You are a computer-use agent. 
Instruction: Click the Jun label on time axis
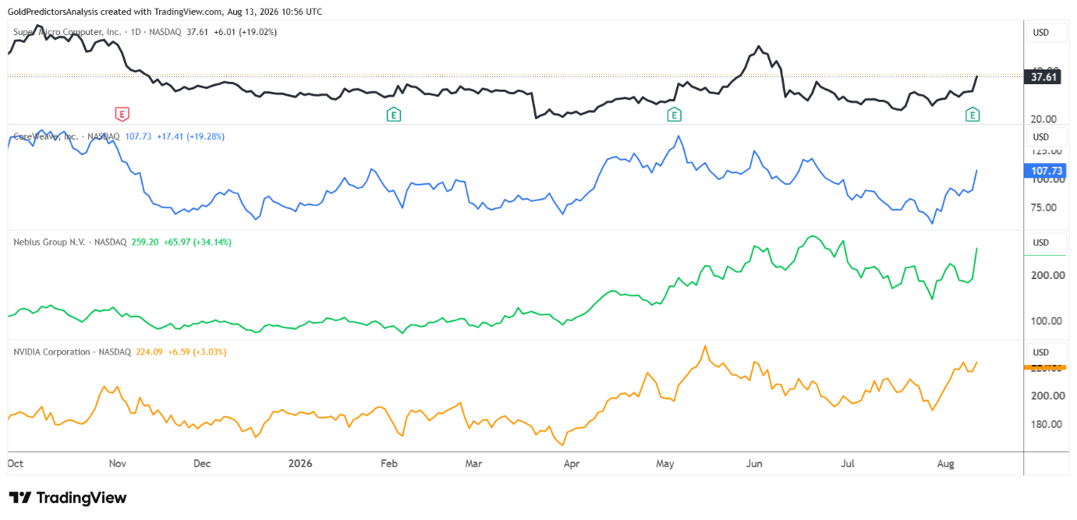tap(754, 464)
